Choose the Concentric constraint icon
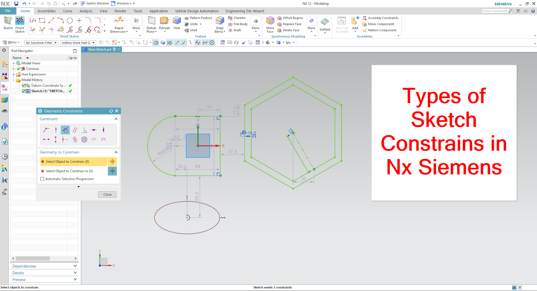This screenshot has height=291, width=537. tap(84, 139)
